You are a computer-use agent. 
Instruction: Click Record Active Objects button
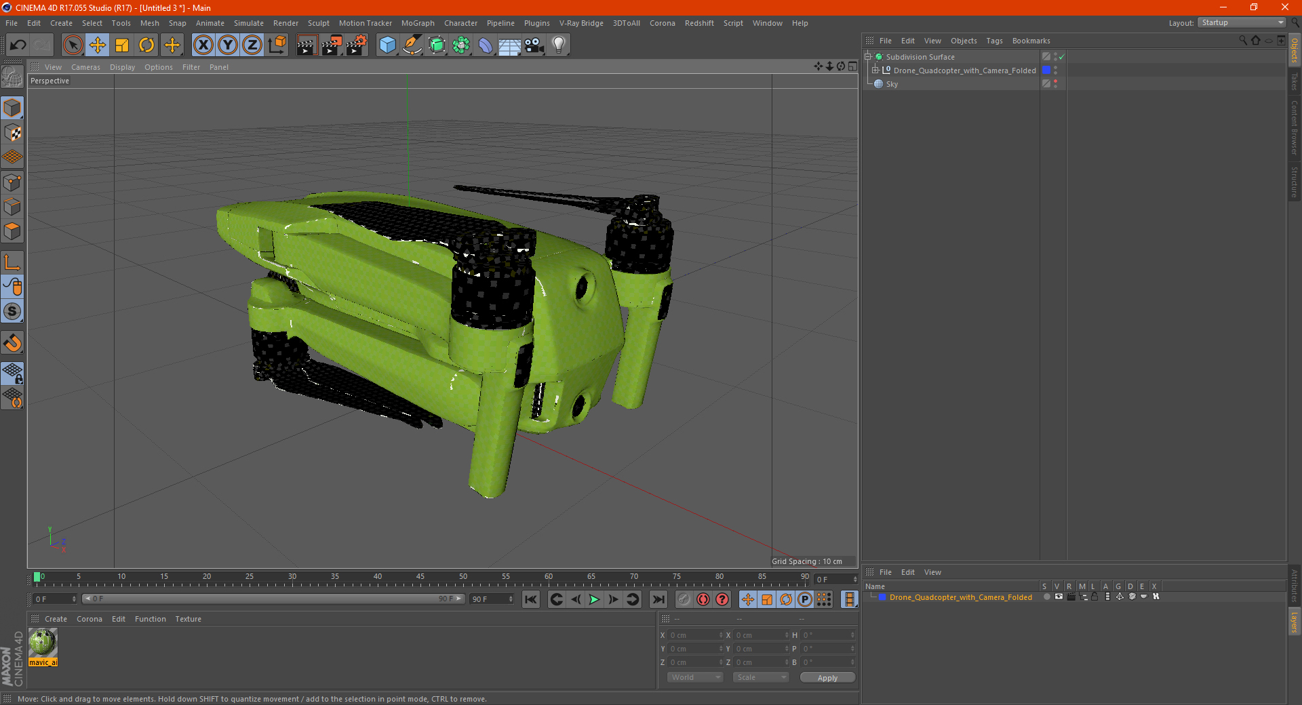(684, 599)
